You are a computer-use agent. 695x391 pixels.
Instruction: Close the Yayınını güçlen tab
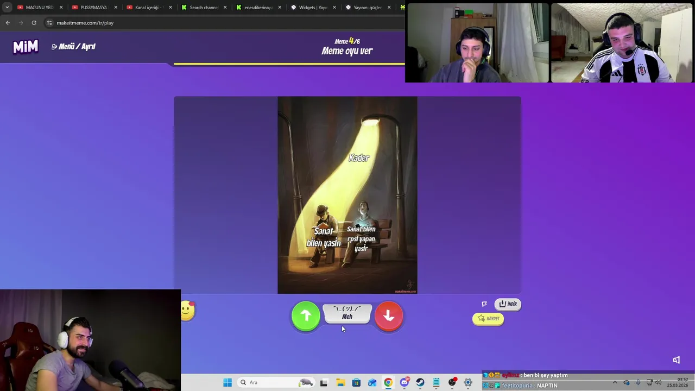click(389, 8)
